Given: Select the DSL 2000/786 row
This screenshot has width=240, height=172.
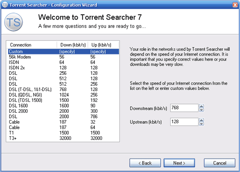Looking at the screenshot, I should pyautogui.click(x=64, y=117).
